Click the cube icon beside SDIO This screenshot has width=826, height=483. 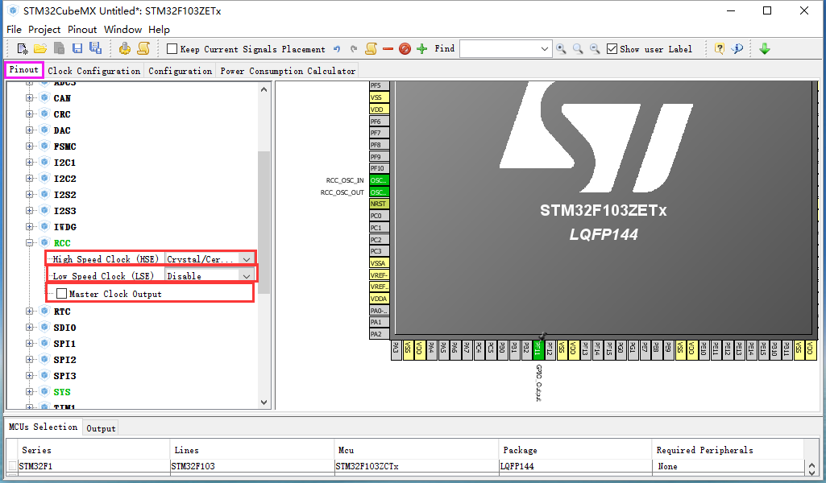pos(45,327)
